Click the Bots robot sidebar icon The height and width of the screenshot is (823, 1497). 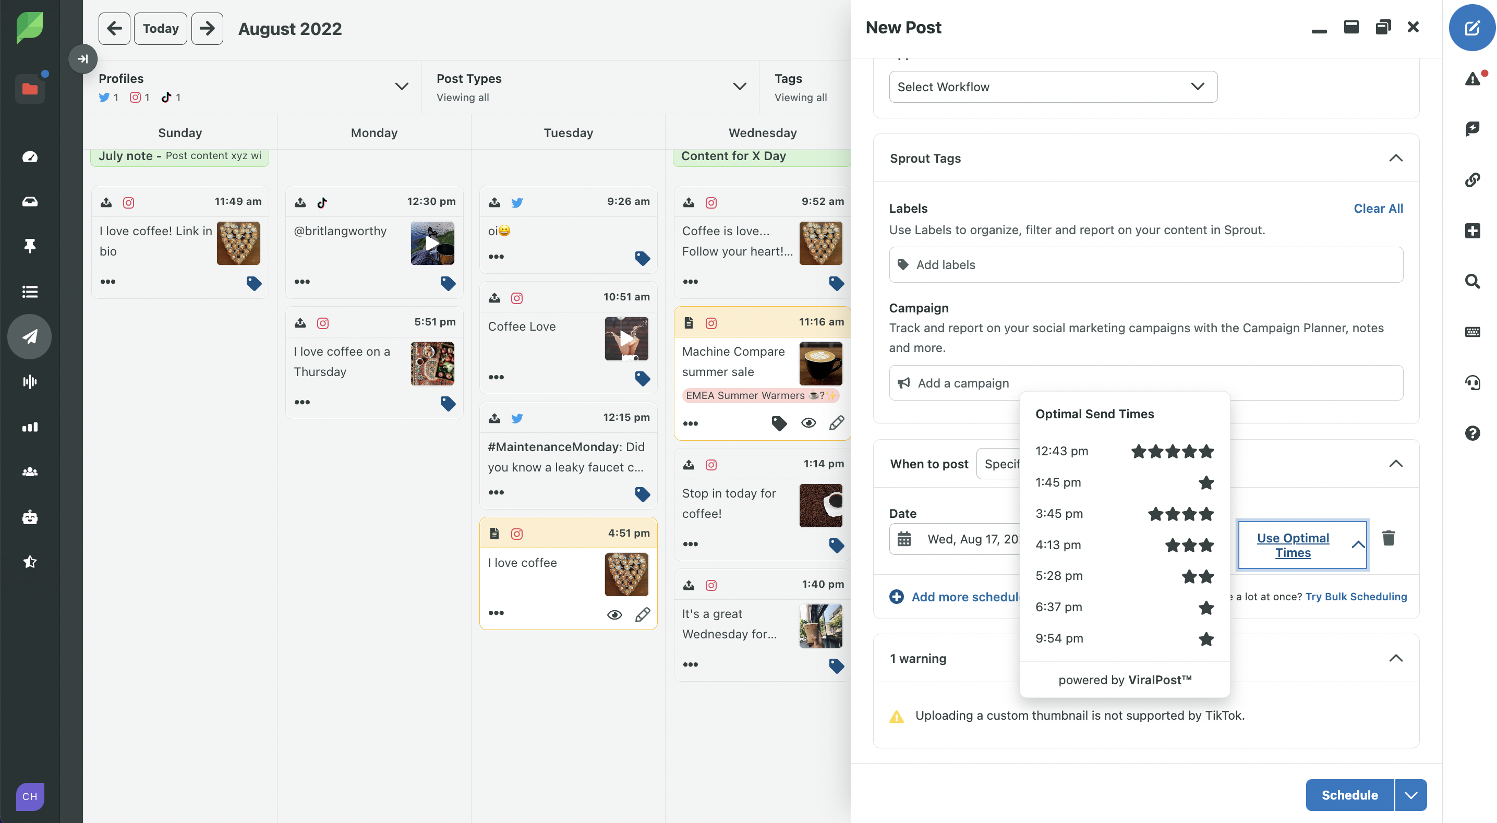point(30,517)
